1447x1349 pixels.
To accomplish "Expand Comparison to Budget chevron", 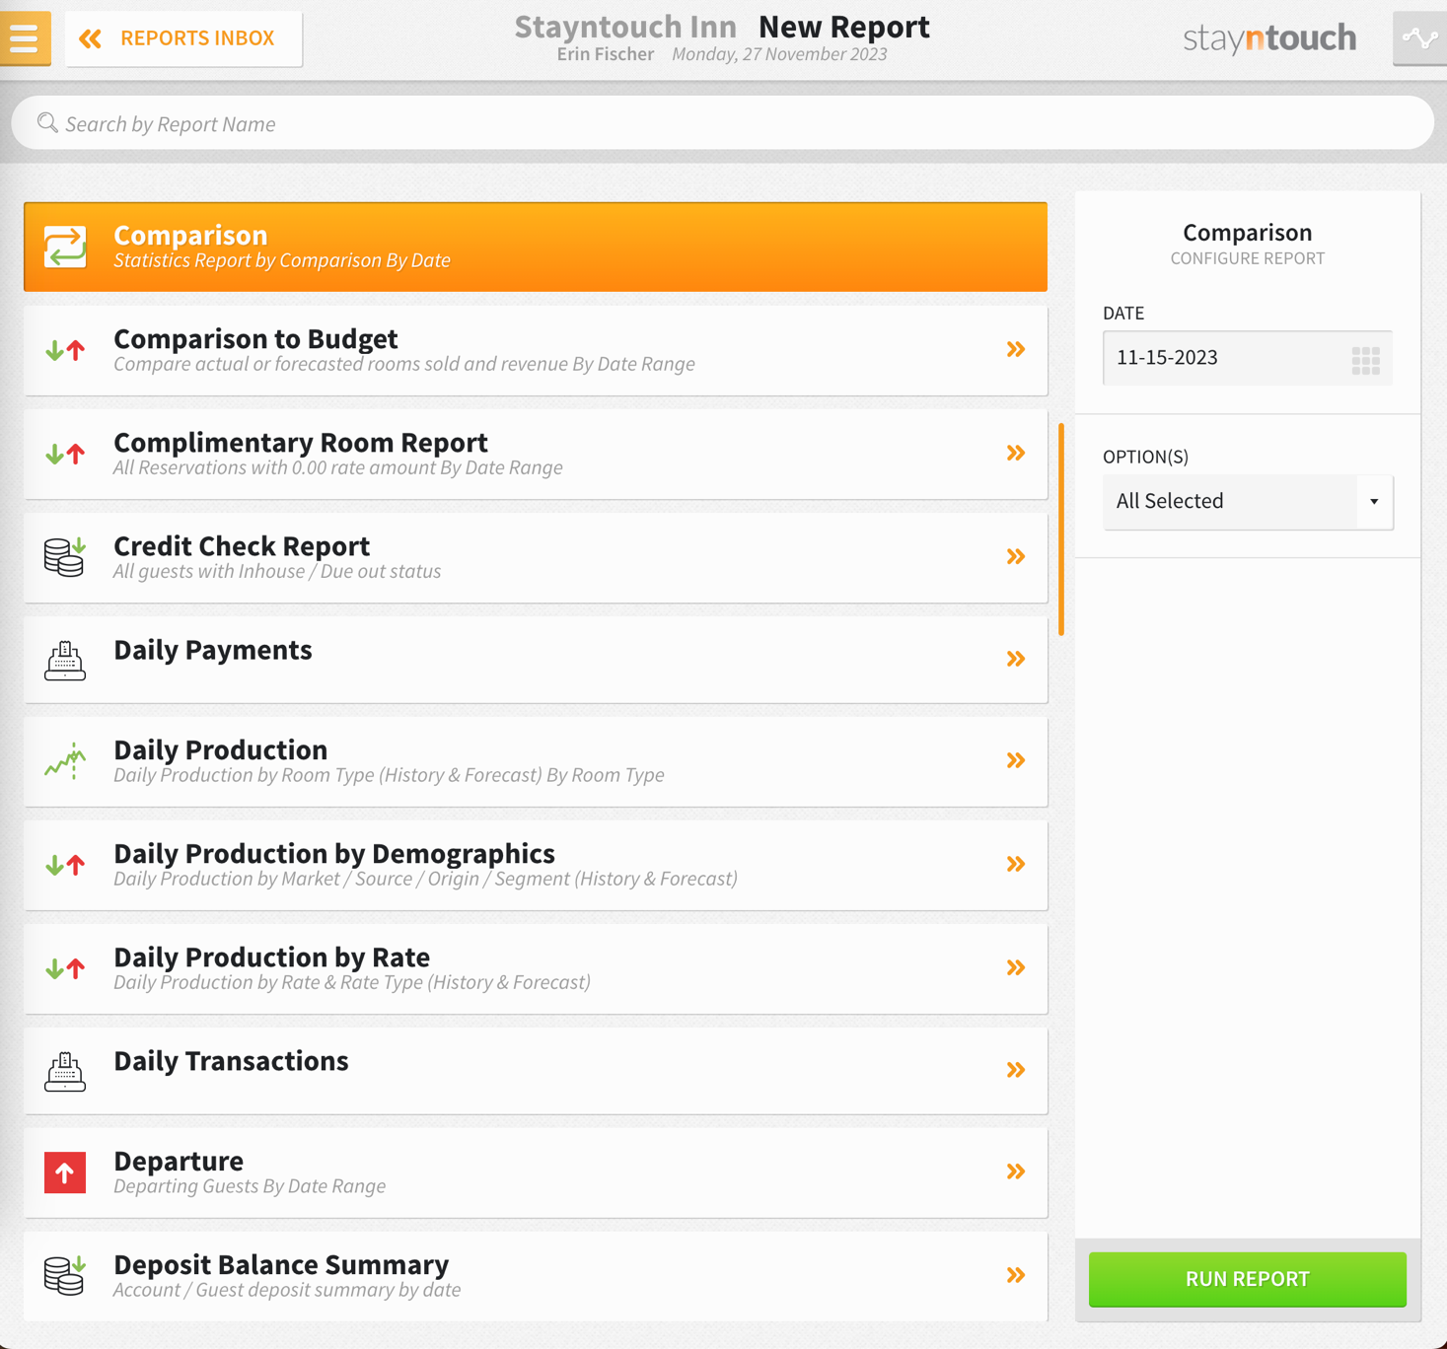I will [x=1016, y=349].
